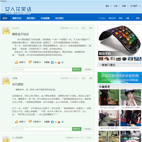Click thumbs-up icon on the 冰孔倒饭 post

coord(17,121)
